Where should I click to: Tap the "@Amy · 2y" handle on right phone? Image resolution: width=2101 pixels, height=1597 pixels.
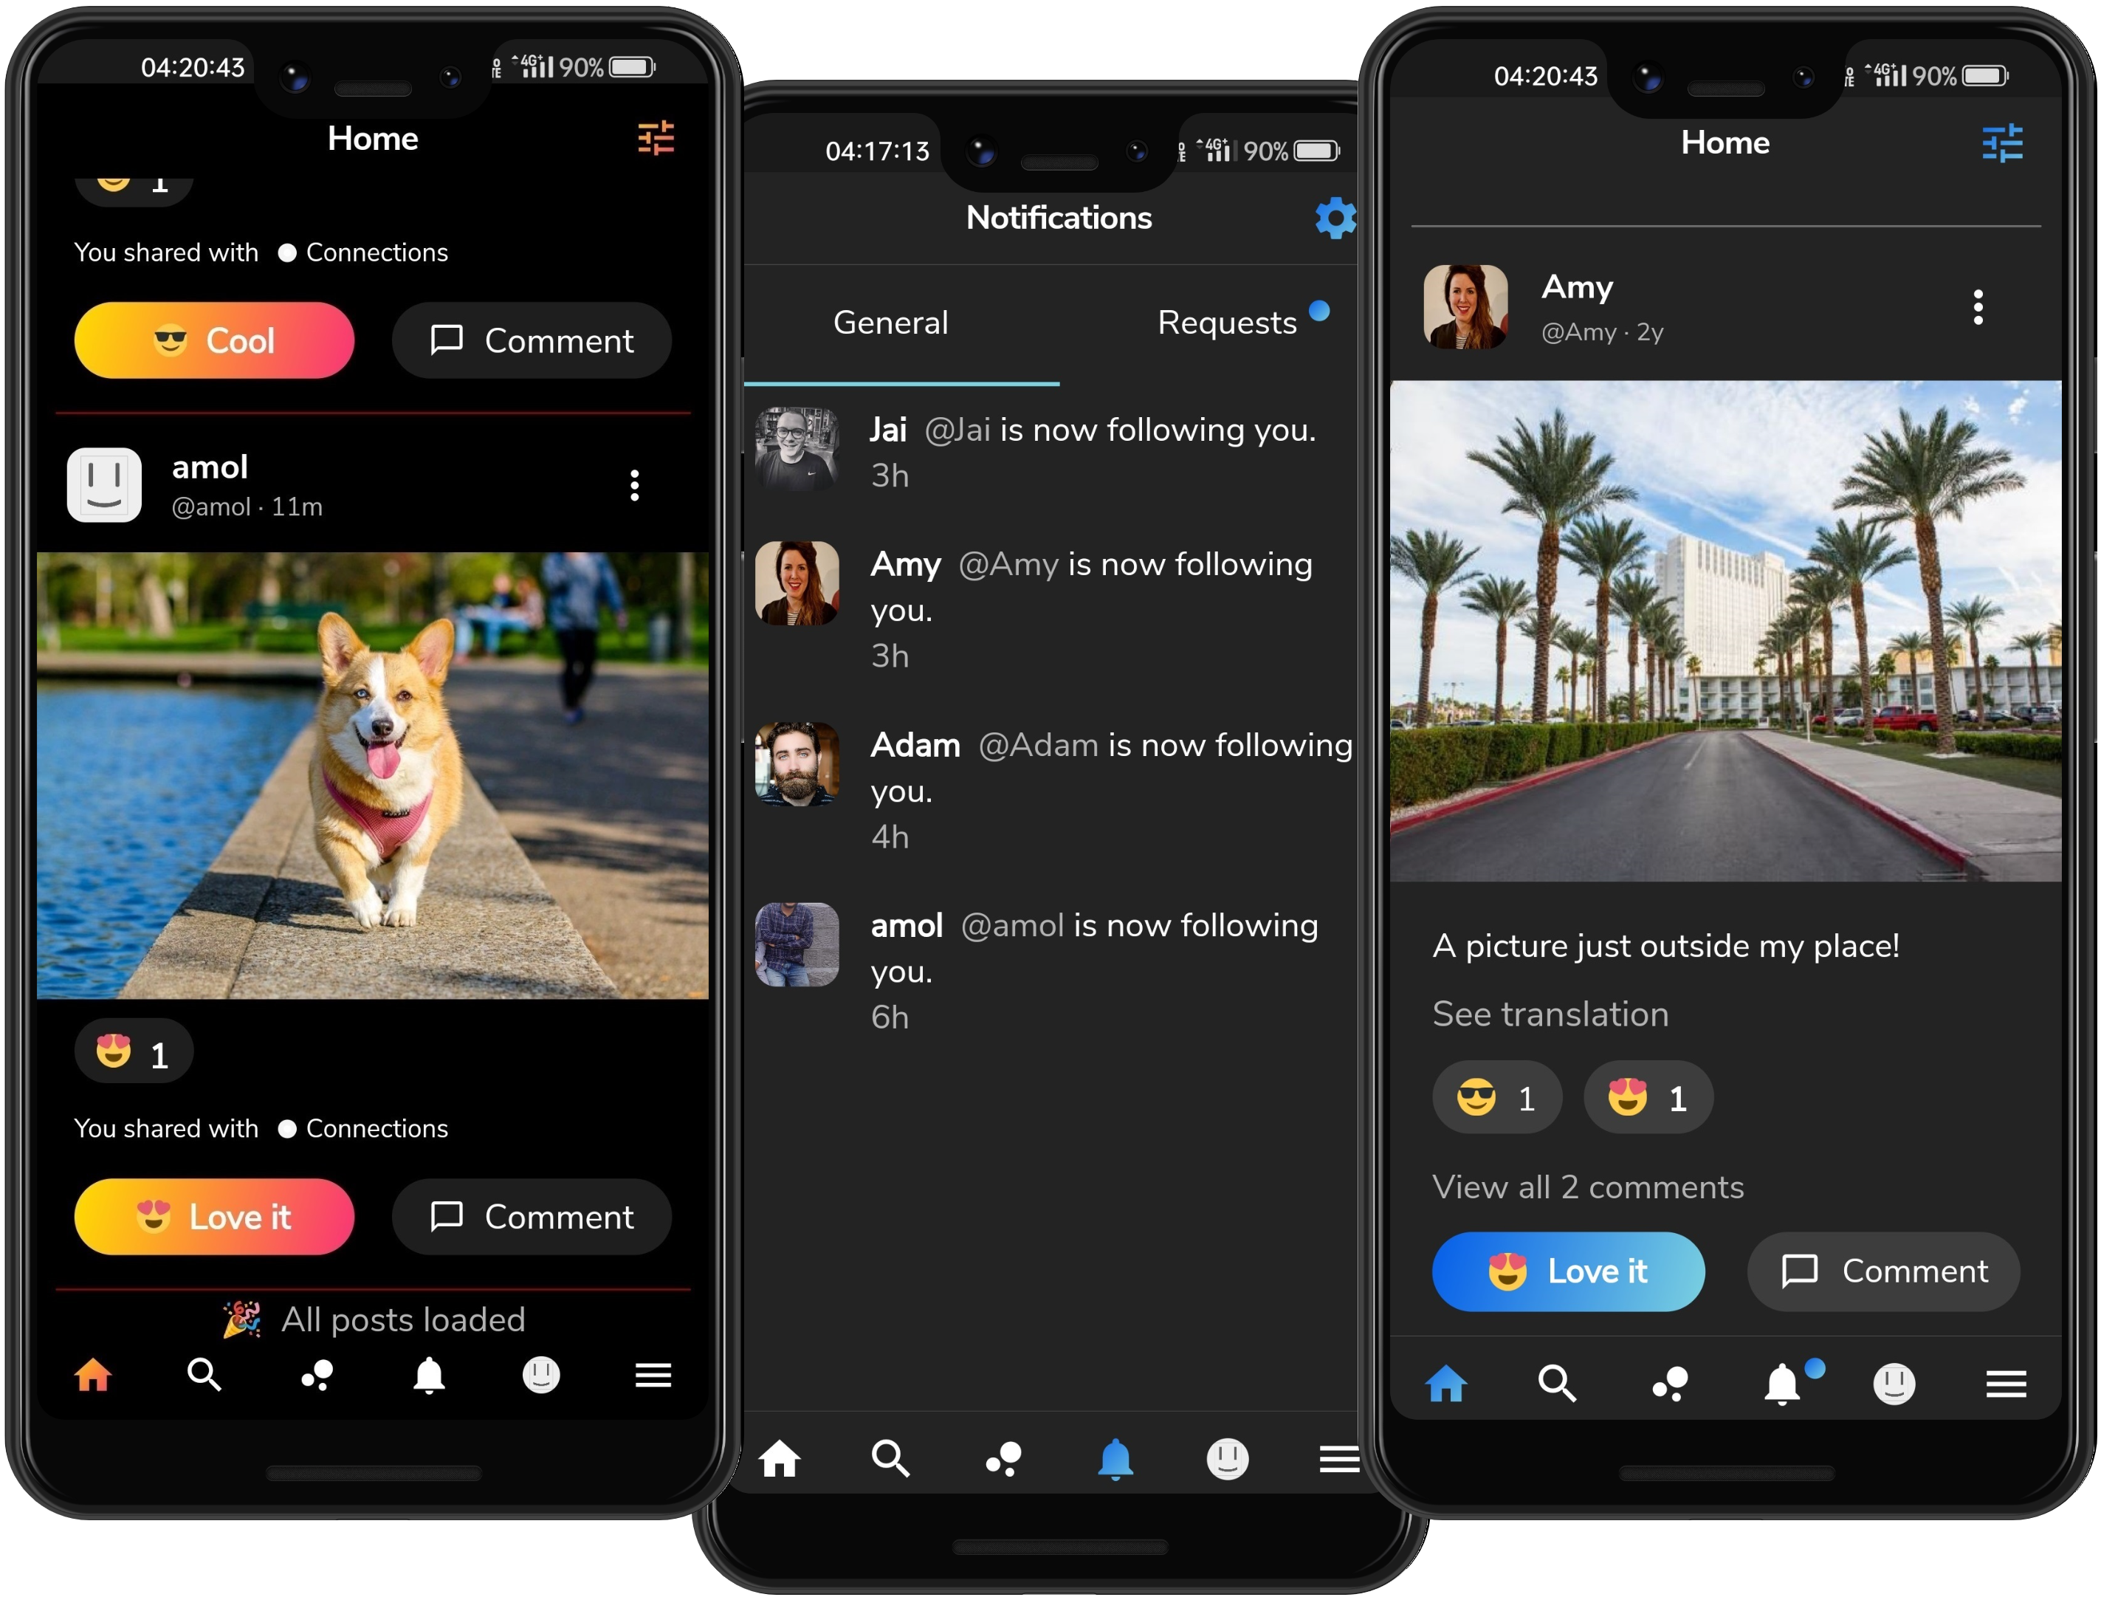point(1601,332)
